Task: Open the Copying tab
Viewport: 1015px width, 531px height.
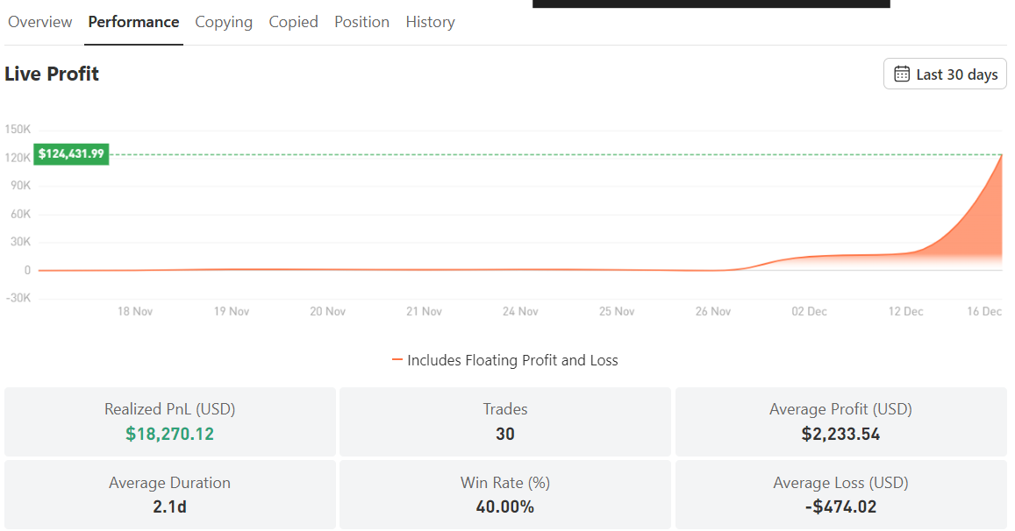Action: (224, 22)
